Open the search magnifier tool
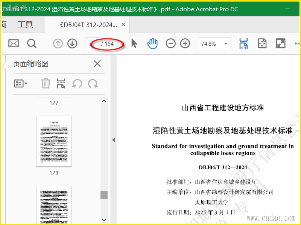Viewport: 301px width, 225px height. point(32,43)
